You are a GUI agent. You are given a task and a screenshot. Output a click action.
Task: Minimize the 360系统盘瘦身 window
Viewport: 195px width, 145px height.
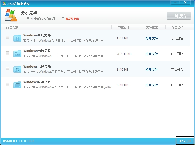pyautogui.click(x=175, y=3)
